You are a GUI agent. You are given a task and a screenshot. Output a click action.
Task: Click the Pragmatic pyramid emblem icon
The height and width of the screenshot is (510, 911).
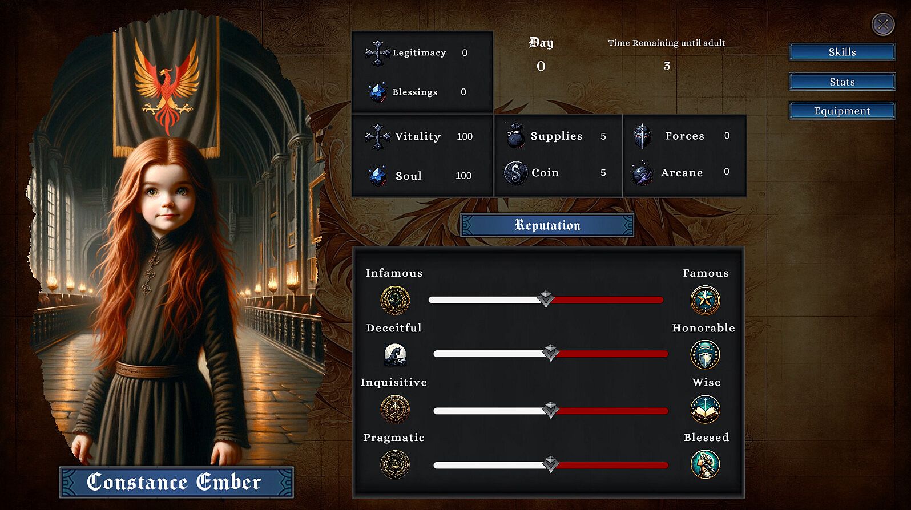[x=395, y=464]
